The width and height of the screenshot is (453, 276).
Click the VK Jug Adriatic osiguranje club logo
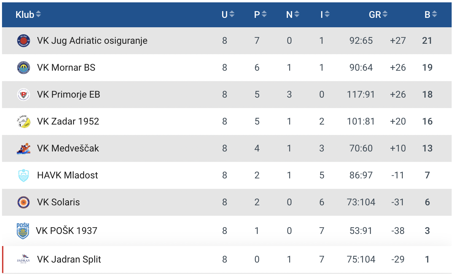coord(24,41)
